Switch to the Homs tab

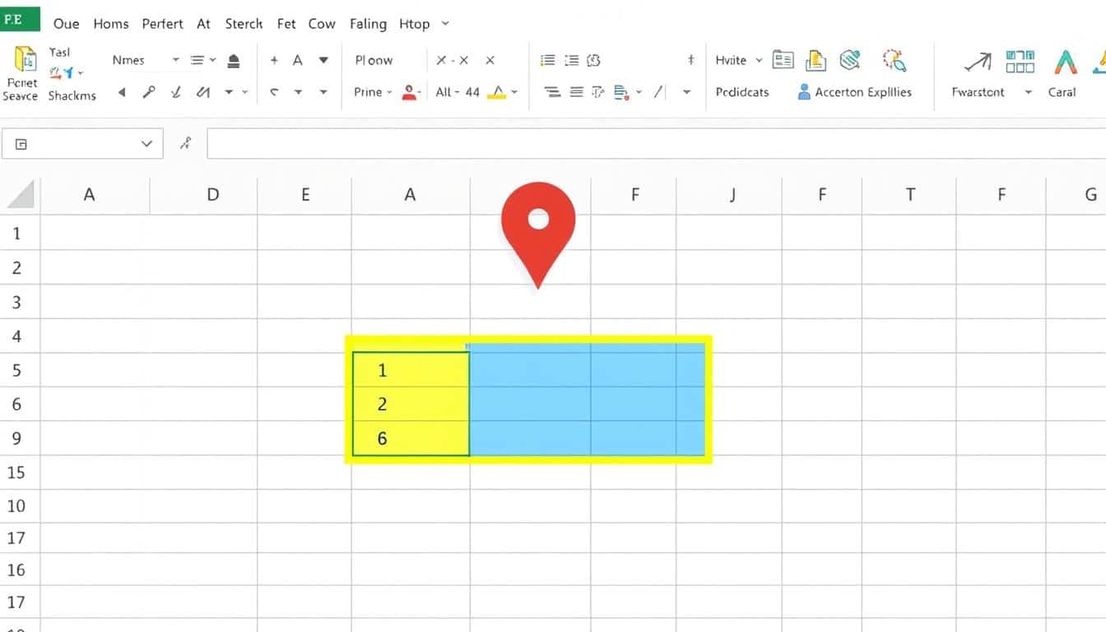point(111,24)
